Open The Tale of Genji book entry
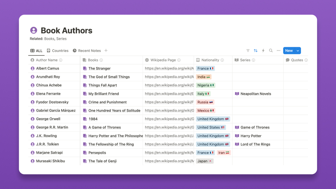The height and width of the screenshot is (189, 336). click(x=102, y=161)
